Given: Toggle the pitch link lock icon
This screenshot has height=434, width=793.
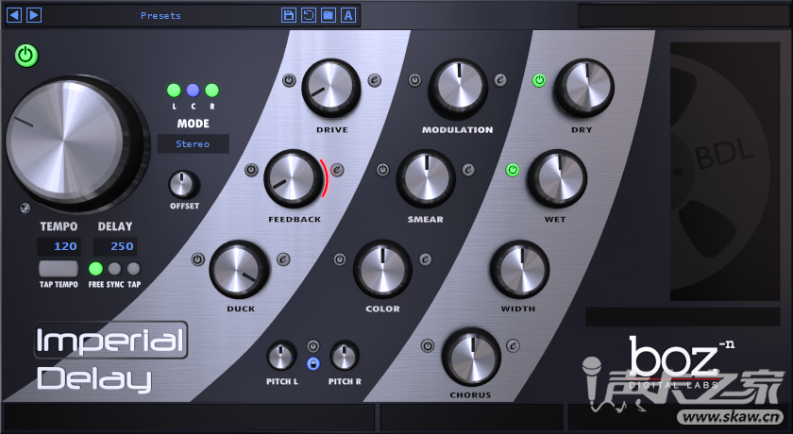Looking at the screenshot, I should click(313, 363).
